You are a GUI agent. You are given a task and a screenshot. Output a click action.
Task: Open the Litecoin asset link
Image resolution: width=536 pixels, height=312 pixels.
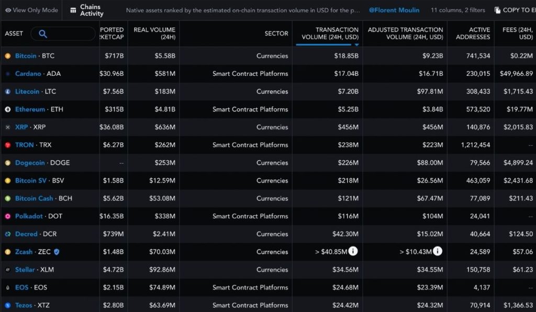pos(27,91)
